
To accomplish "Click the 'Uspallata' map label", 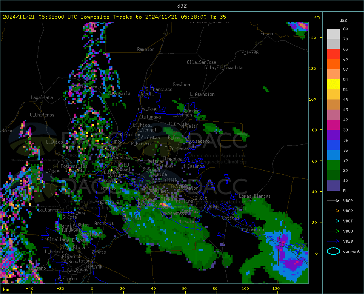I will (x=42, y=97).
